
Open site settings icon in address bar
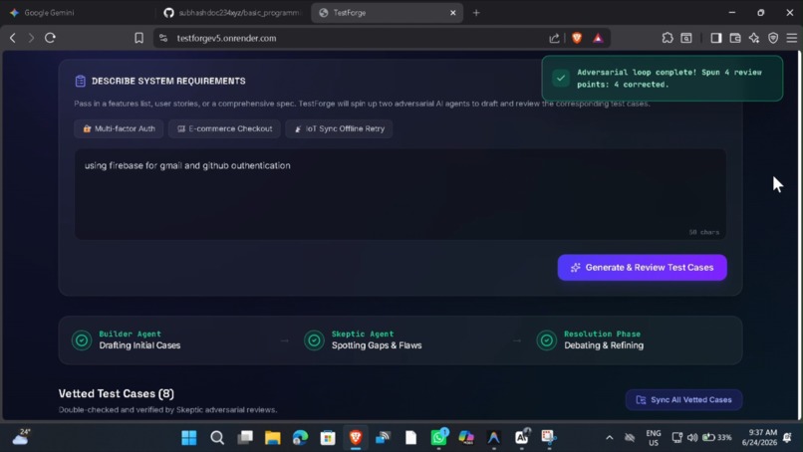coord(163,38)
